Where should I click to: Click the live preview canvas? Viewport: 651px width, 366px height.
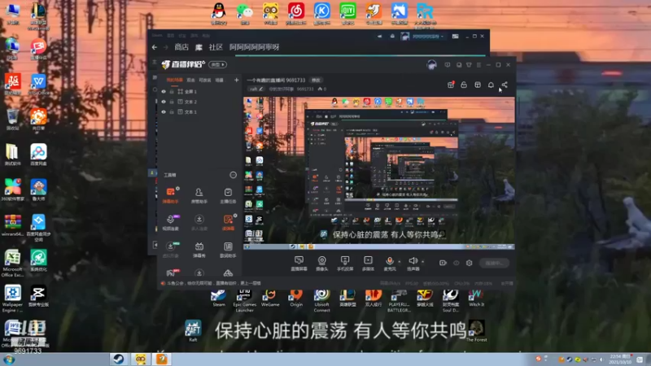379,173
